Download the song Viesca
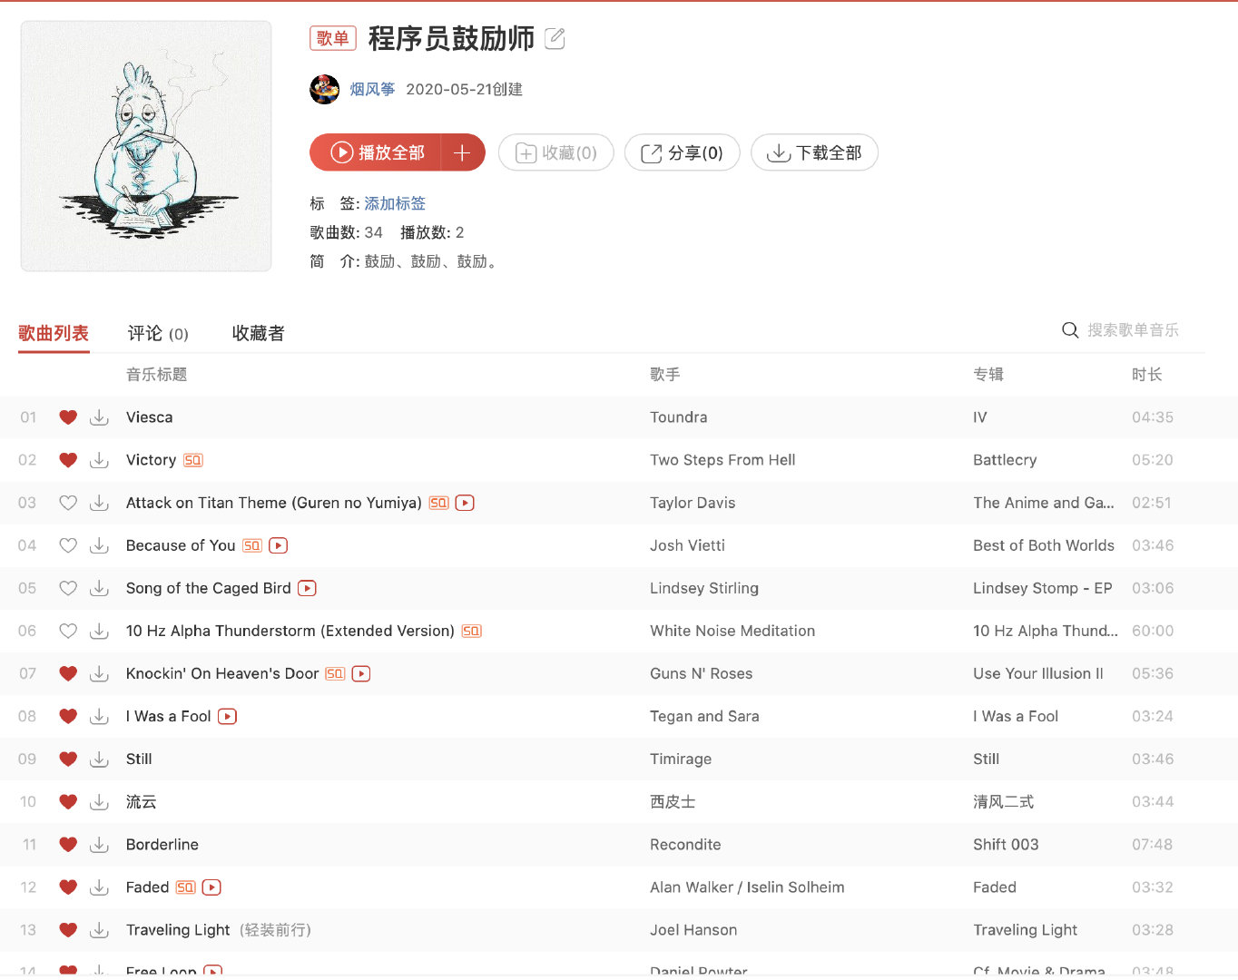The height and width of the screenshot is (980, 1238). pyautogui.click(x=100, y=417)
